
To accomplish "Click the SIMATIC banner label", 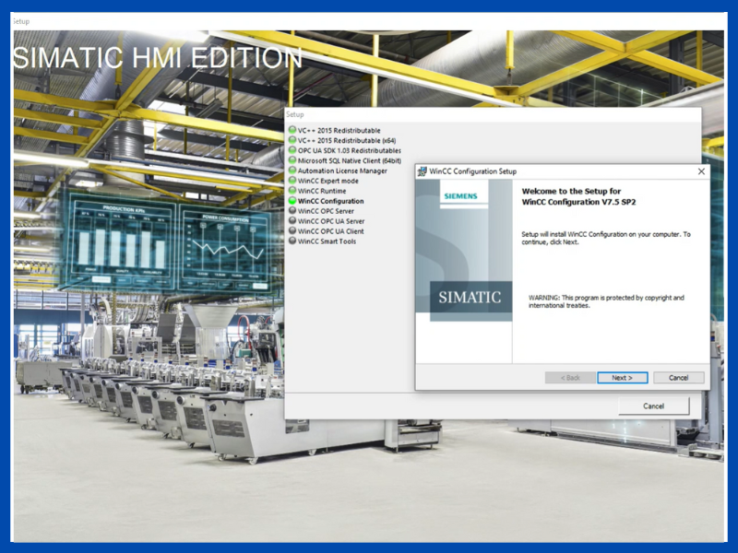I will click(470, 298).
